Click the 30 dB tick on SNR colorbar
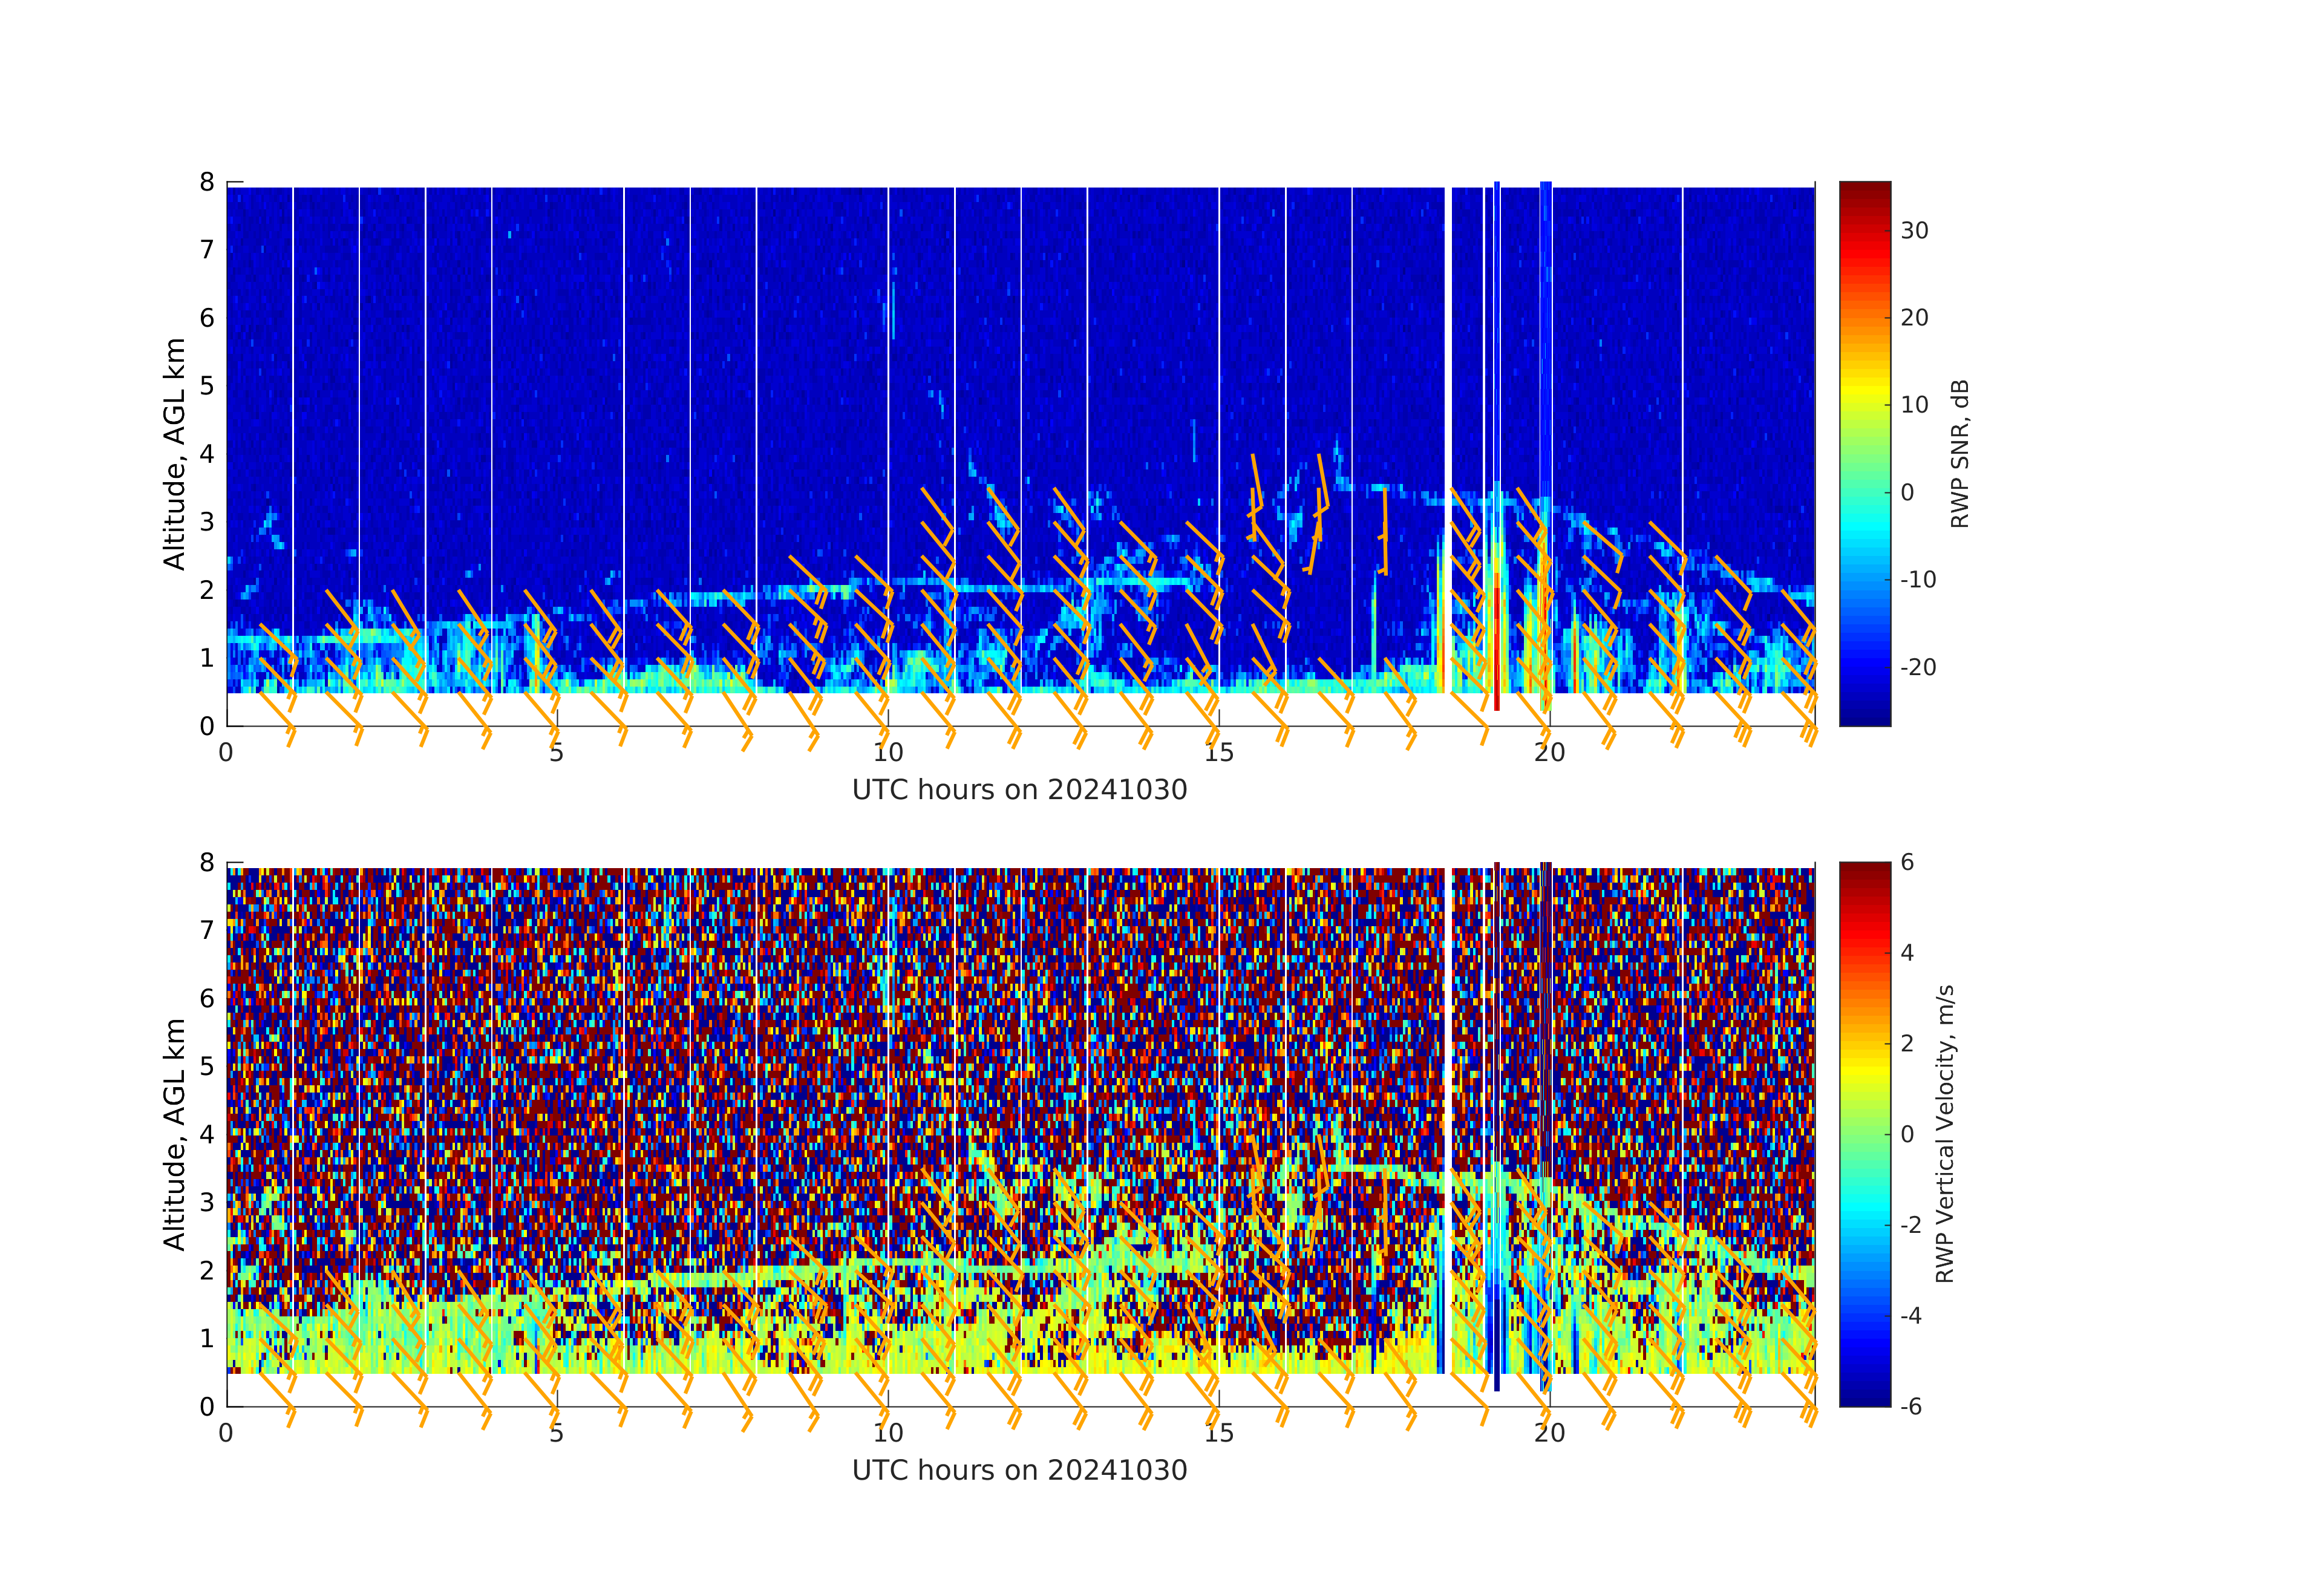Screen dimensions: 2314x1588 pos(1914,230)
